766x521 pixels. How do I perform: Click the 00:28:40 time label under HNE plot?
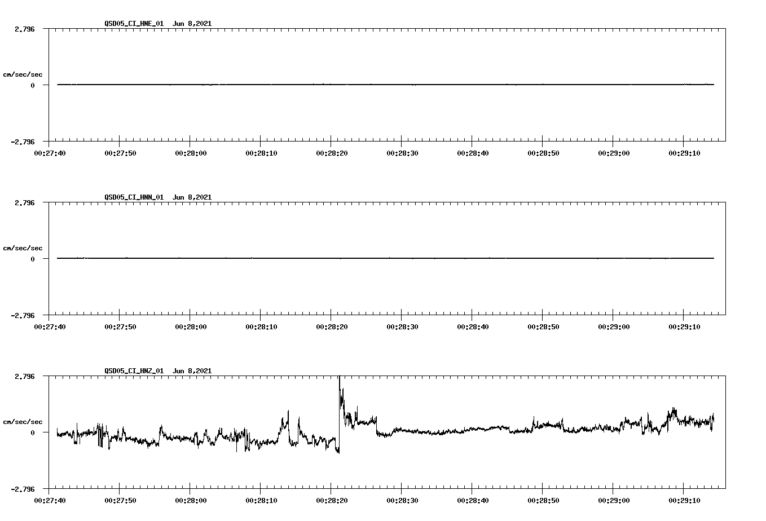click(473, 153)
